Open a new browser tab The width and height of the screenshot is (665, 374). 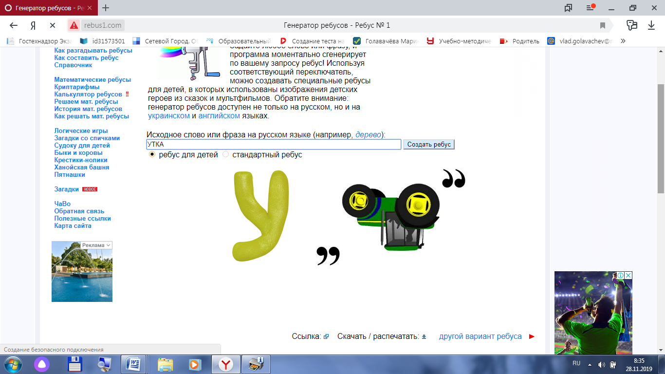click(x=106, y=8)
